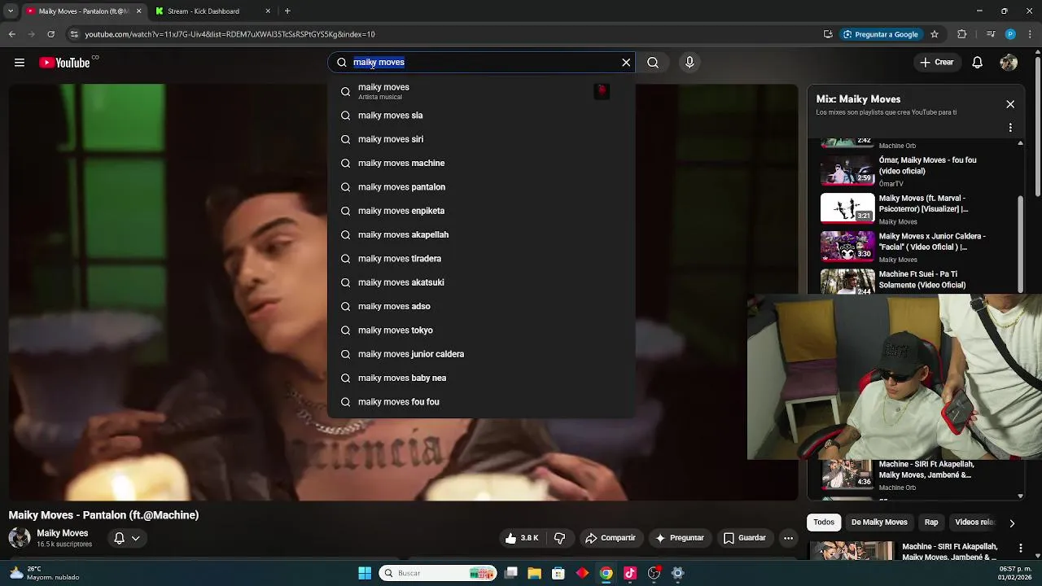Click the Compartir share button
Viewport: 1042px width, 586px height.
[x=611, y=538]
